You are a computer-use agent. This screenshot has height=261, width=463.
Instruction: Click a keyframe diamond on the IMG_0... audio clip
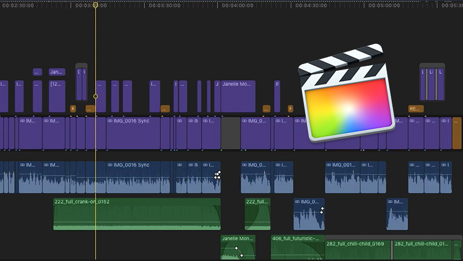click(x=322, y=209)
